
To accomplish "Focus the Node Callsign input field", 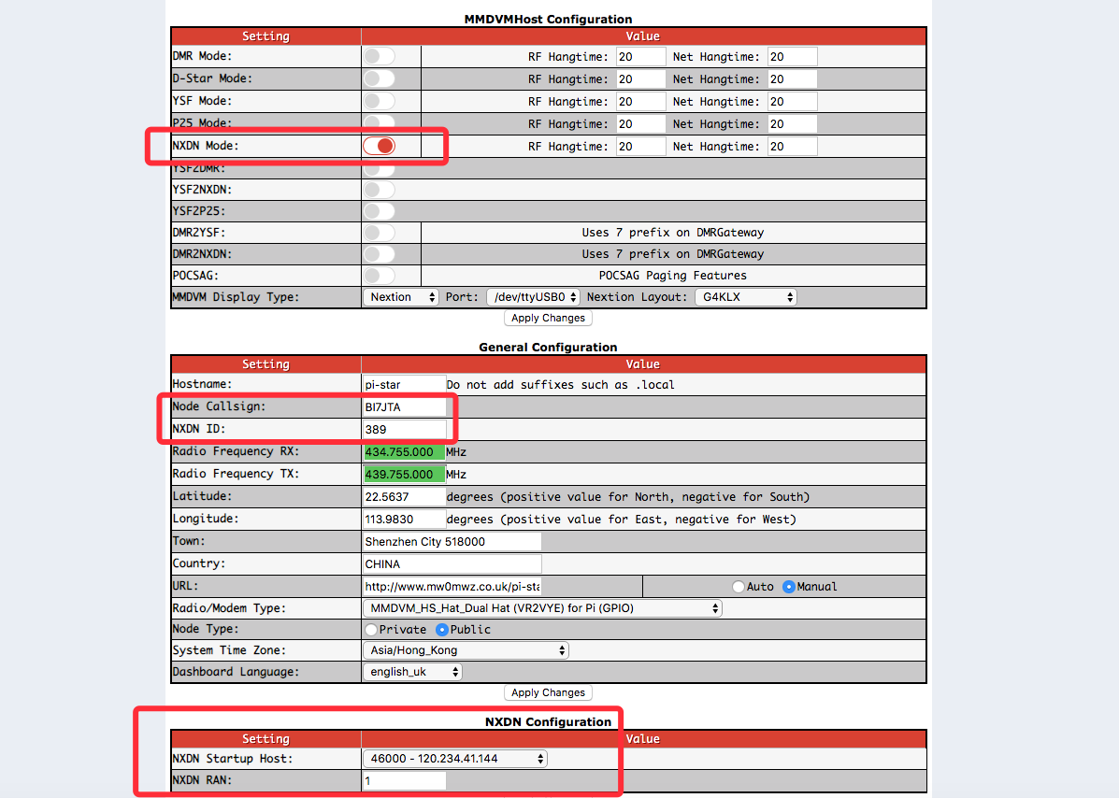I will 404,407.
